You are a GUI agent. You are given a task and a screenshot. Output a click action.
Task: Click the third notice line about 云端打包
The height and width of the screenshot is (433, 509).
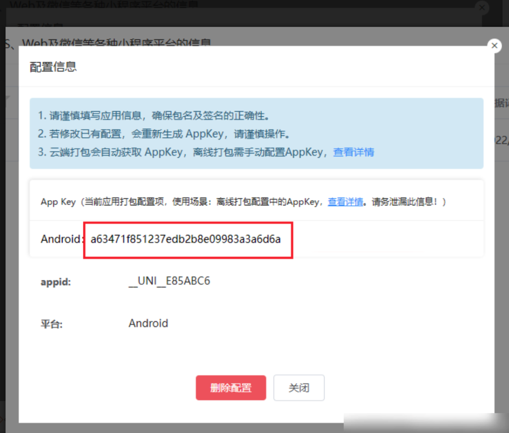[x=184, y=152]
